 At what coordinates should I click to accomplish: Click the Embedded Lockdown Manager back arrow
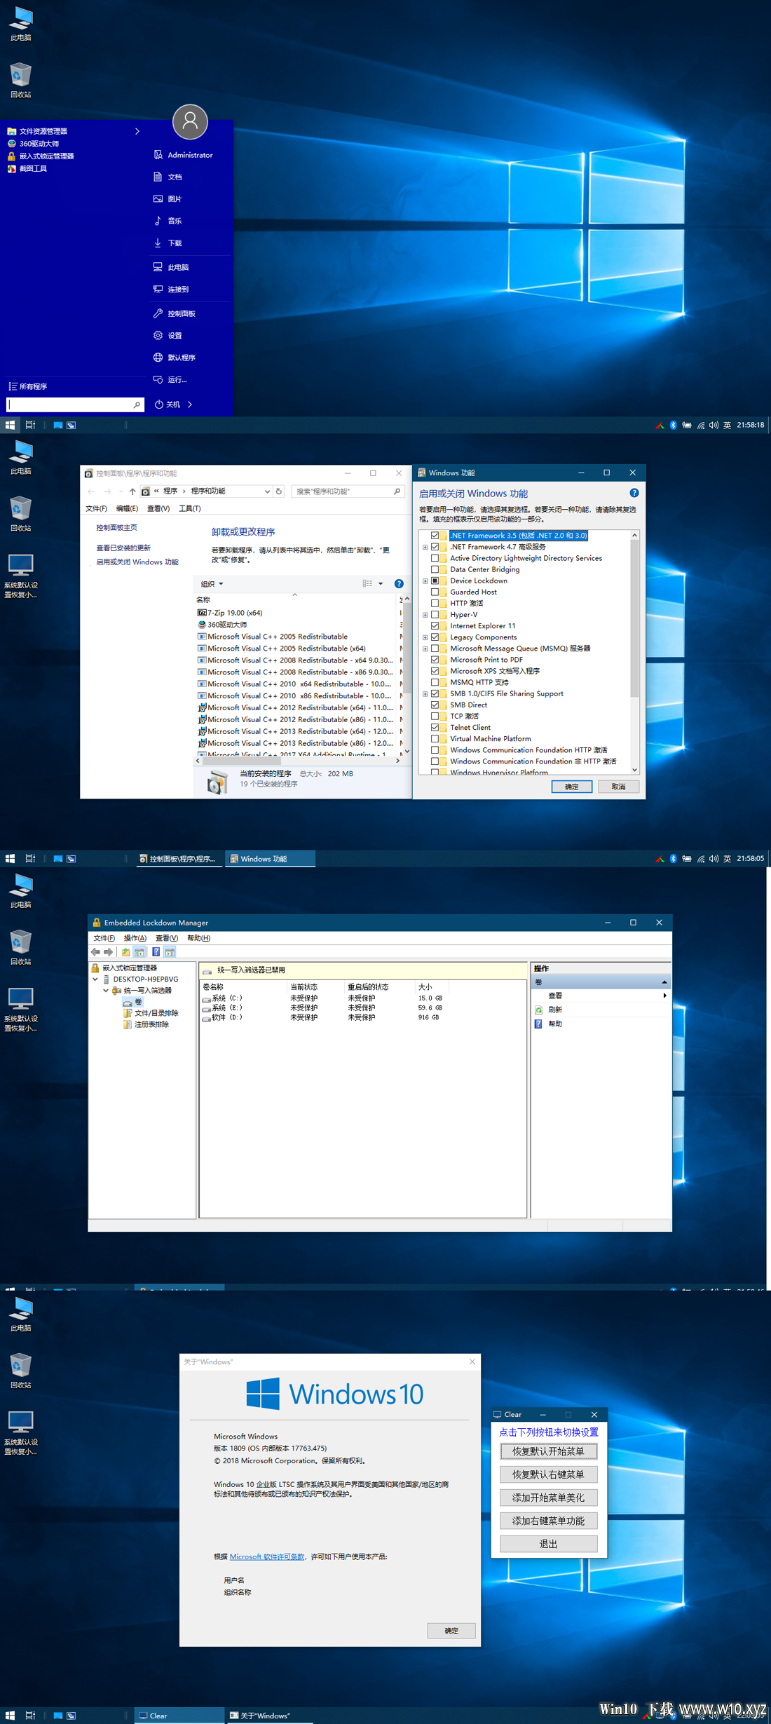[x=95, y=952]
